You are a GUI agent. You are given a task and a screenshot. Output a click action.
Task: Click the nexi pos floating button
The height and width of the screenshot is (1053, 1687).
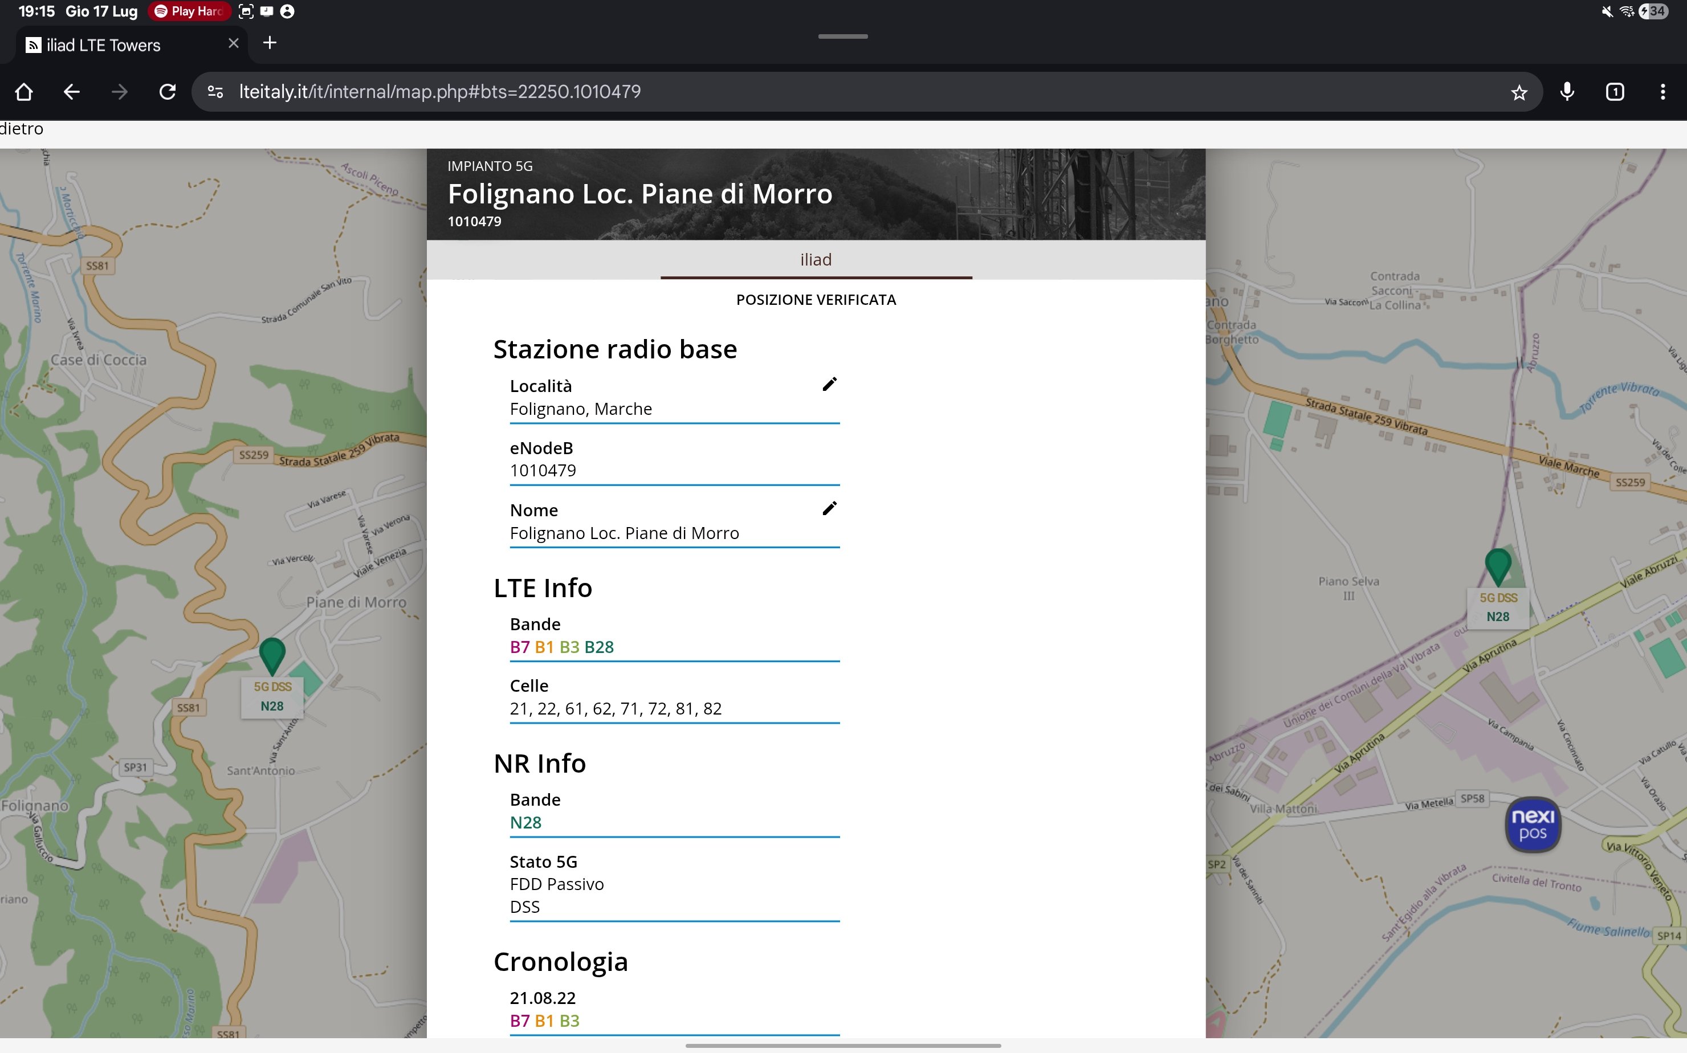(1533, 825)
